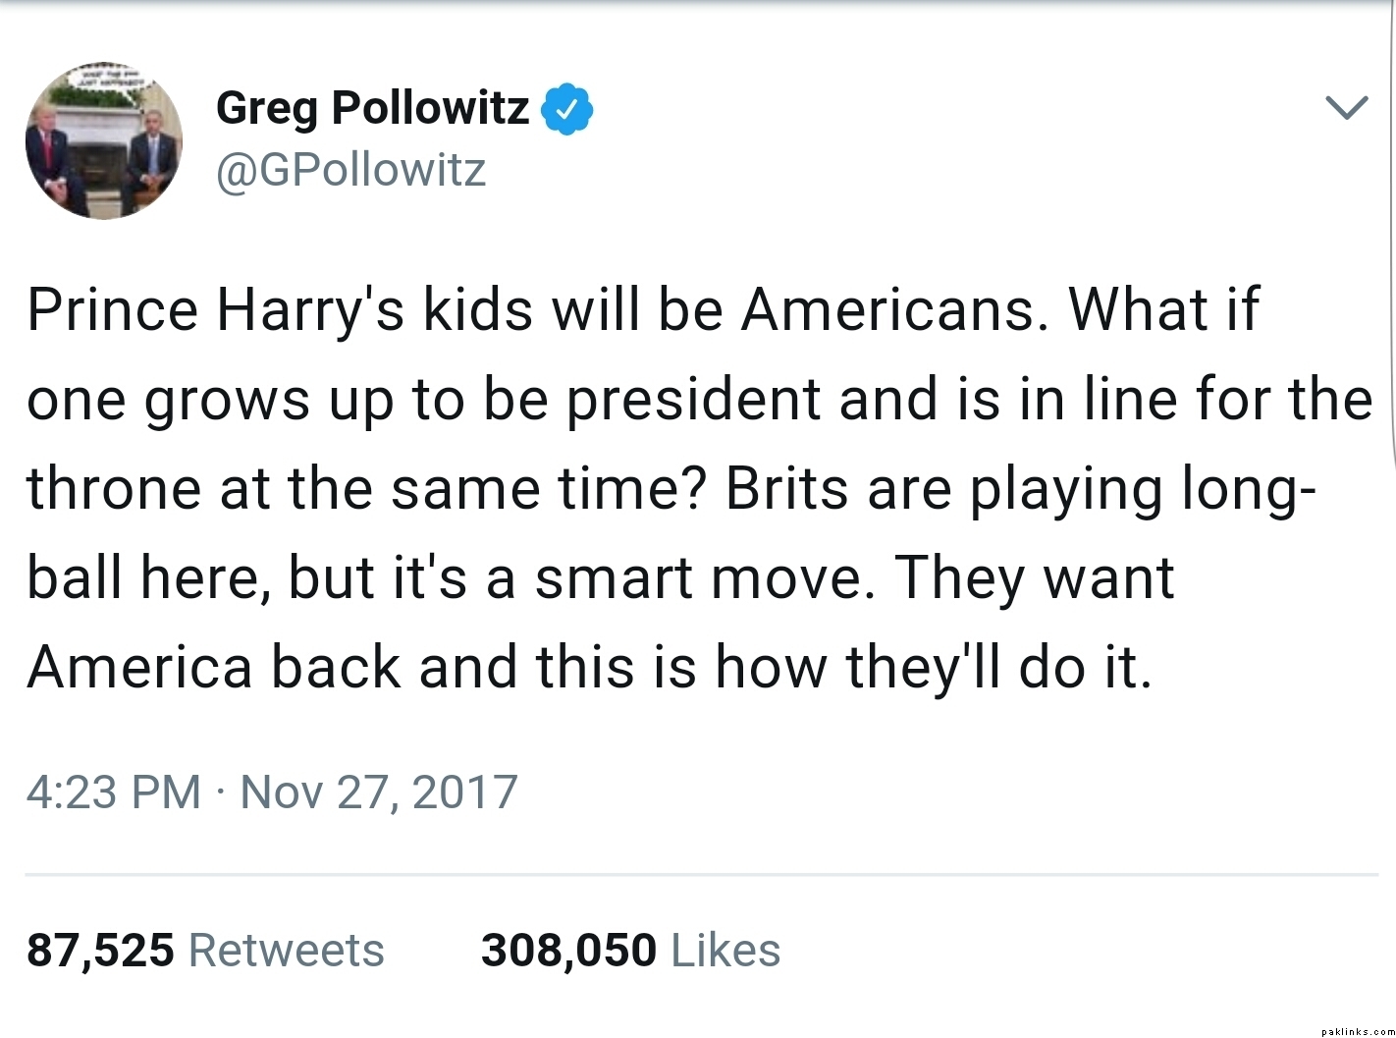Open the @GPollowitz handle link
The image size is (1396, 1038).
(350, 170)
